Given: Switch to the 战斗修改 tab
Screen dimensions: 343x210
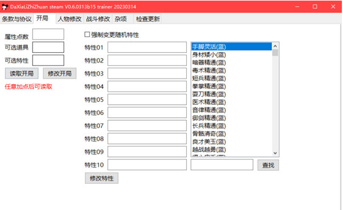Looking at the screenshot, I should (98, 19).
